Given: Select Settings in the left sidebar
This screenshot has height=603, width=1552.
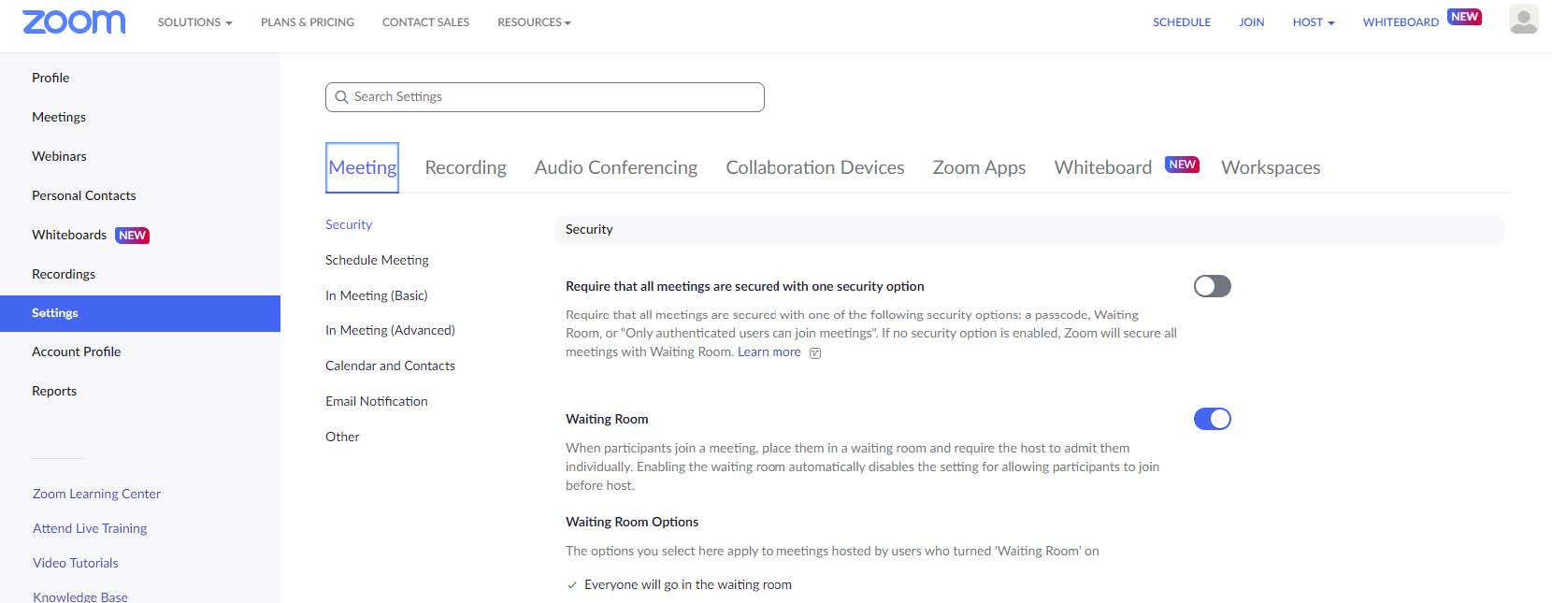Looking at the screenshot, I should point(140,313).
